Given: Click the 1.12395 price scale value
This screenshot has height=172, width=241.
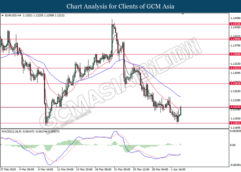Looking at the screenshot, I should [235, 100].
